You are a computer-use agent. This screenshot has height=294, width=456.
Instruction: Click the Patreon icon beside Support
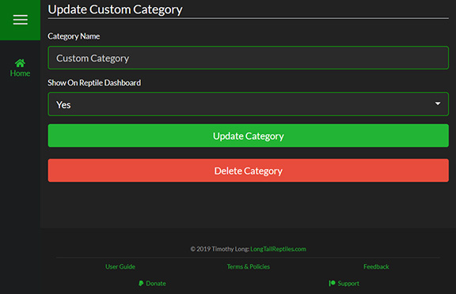(332, 283)
